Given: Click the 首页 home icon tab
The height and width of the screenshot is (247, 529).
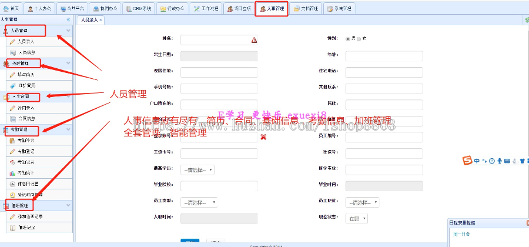Looking at the screenshot, I should 7,9.
